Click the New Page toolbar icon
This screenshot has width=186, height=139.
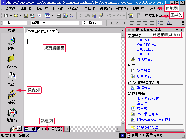pos(6,16)
